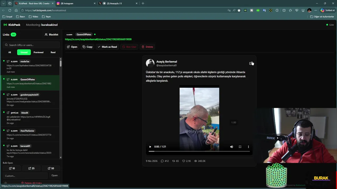Select the Unread filter tab
The image size is (337, 189).
pyautogui.click(x=24, y=52)
